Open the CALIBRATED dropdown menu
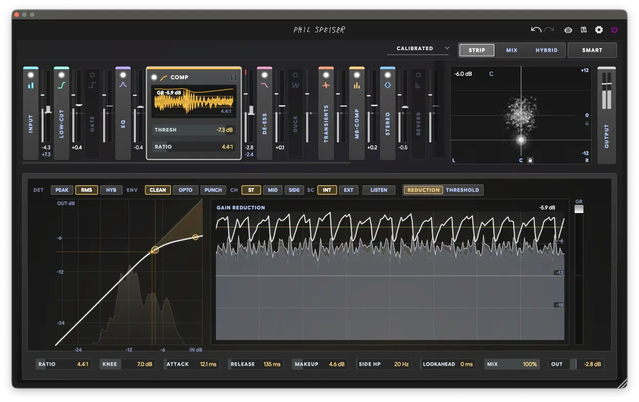Screen dimensions: 639x402 418,49
